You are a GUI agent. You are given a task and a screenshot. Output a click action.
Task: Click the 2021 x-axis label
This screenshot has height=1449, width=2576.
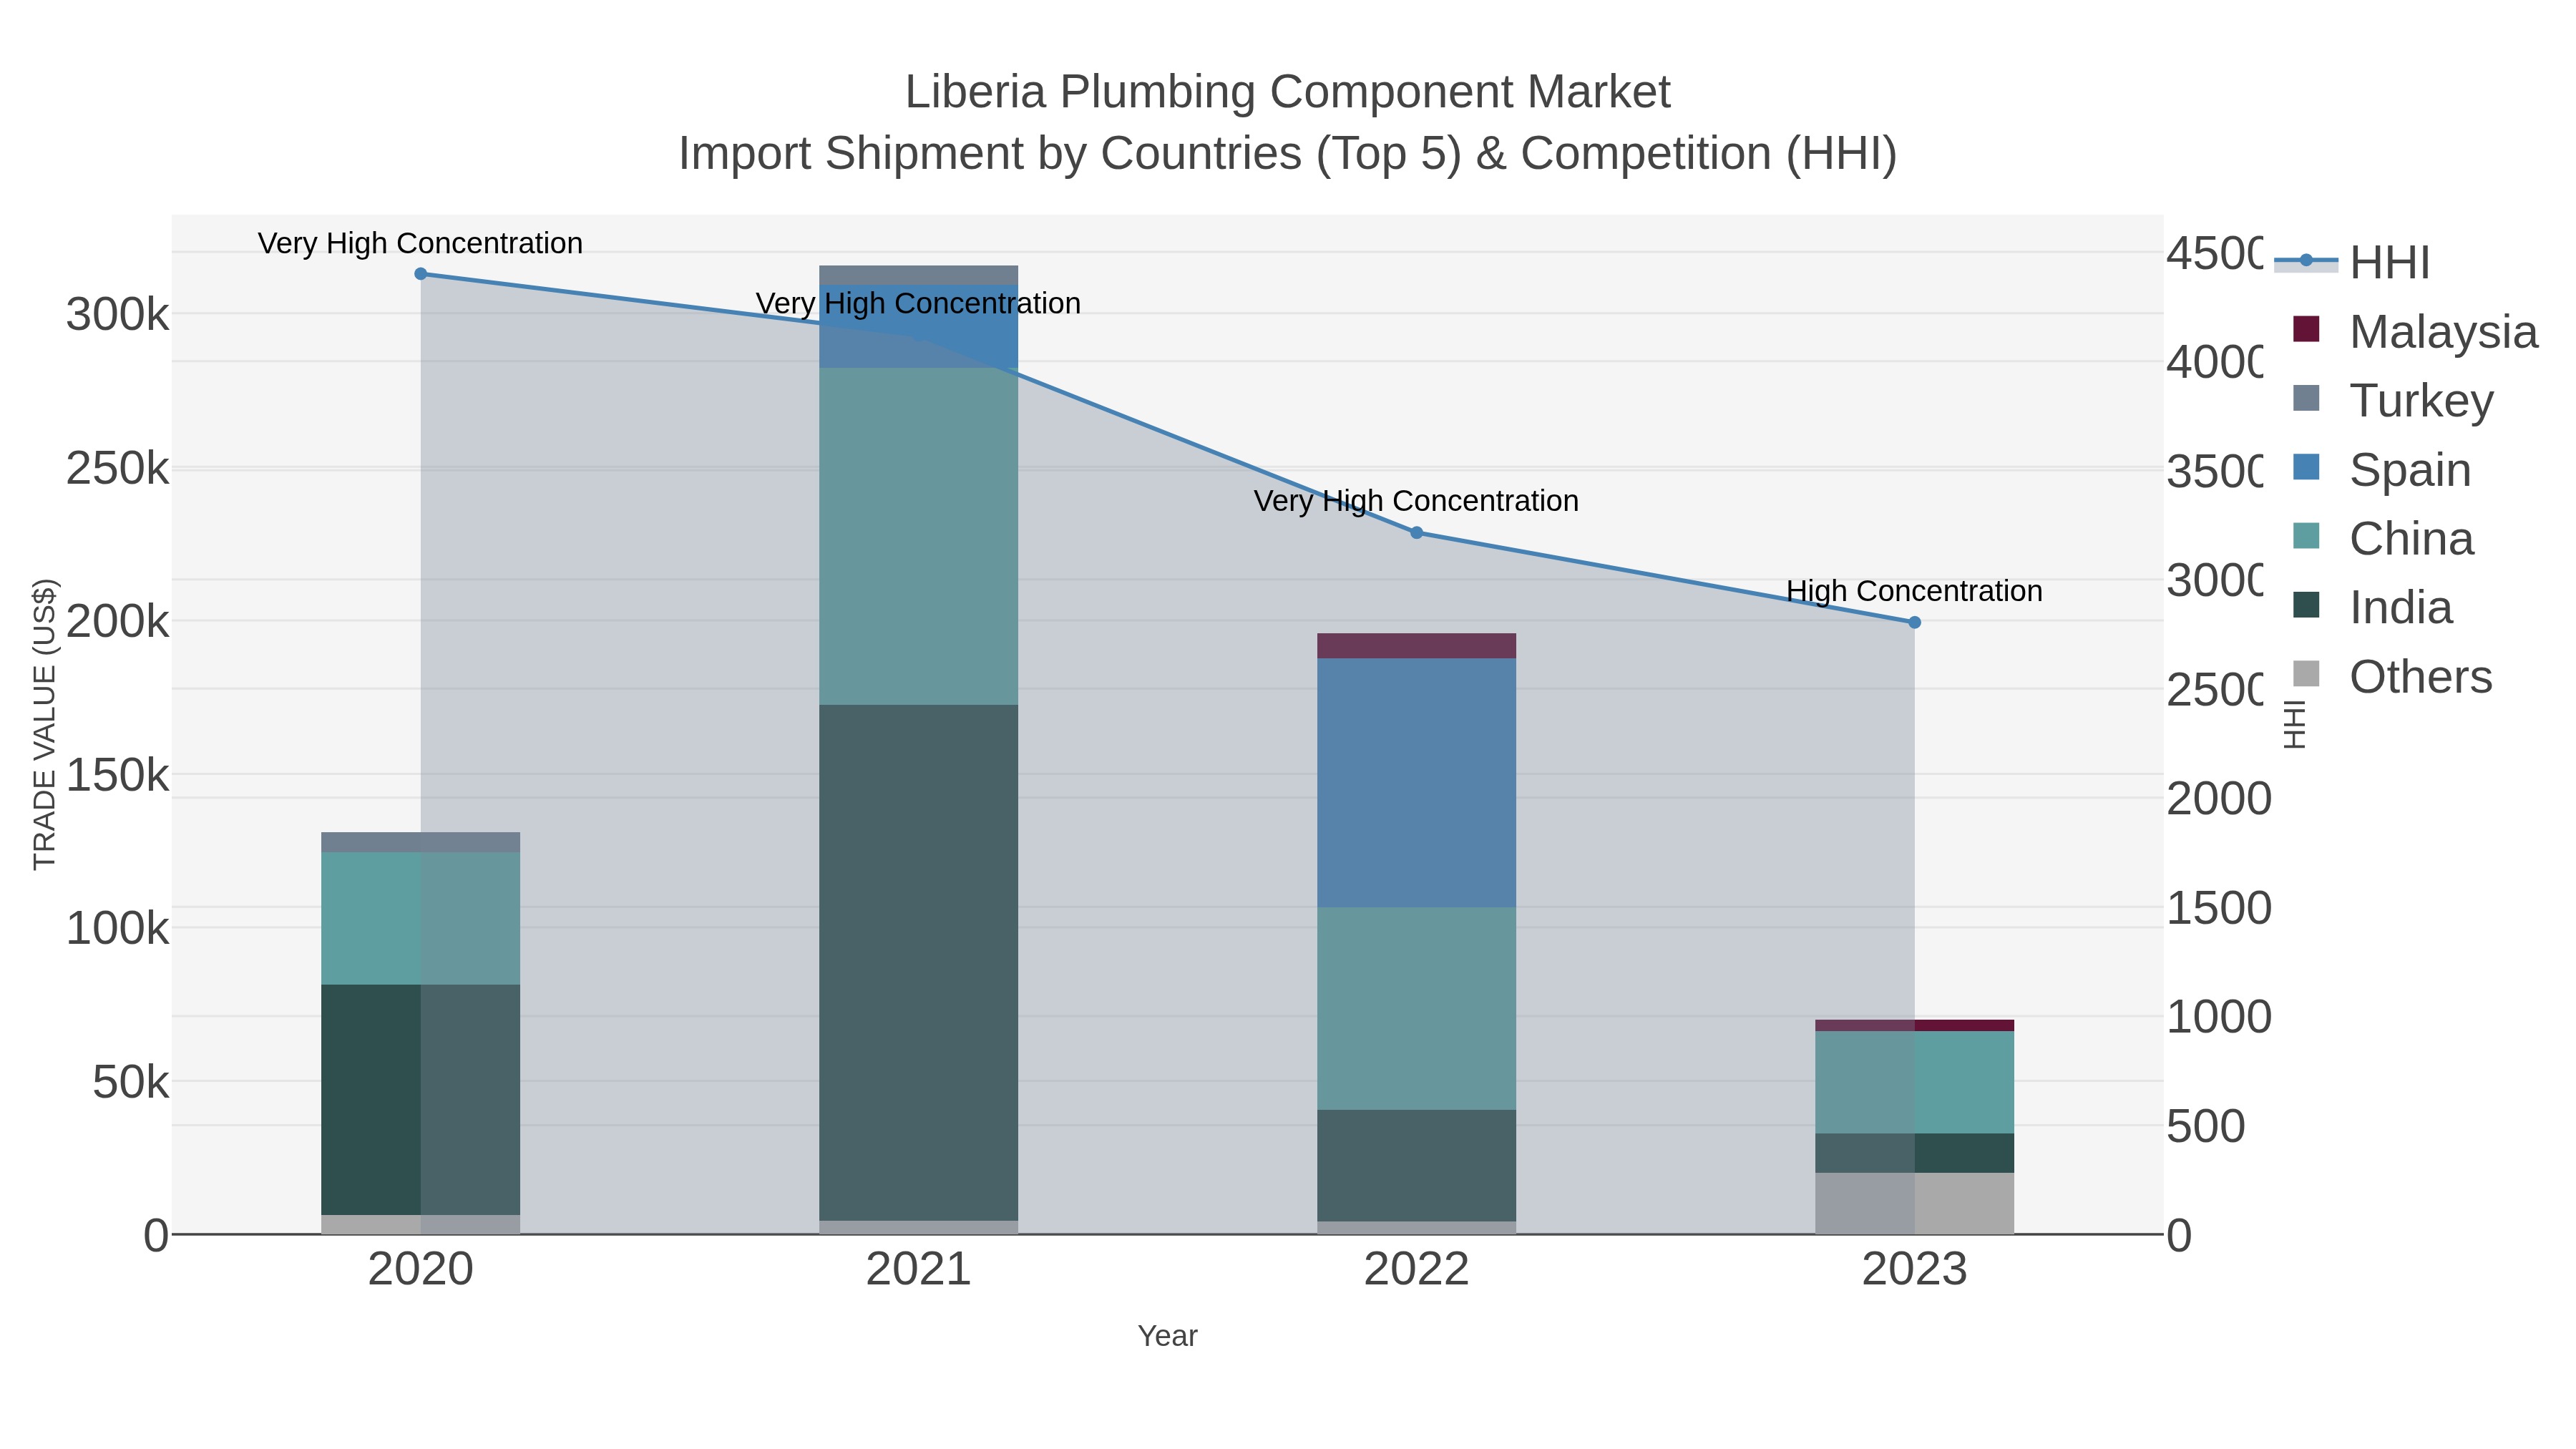tap(918, 1270)
